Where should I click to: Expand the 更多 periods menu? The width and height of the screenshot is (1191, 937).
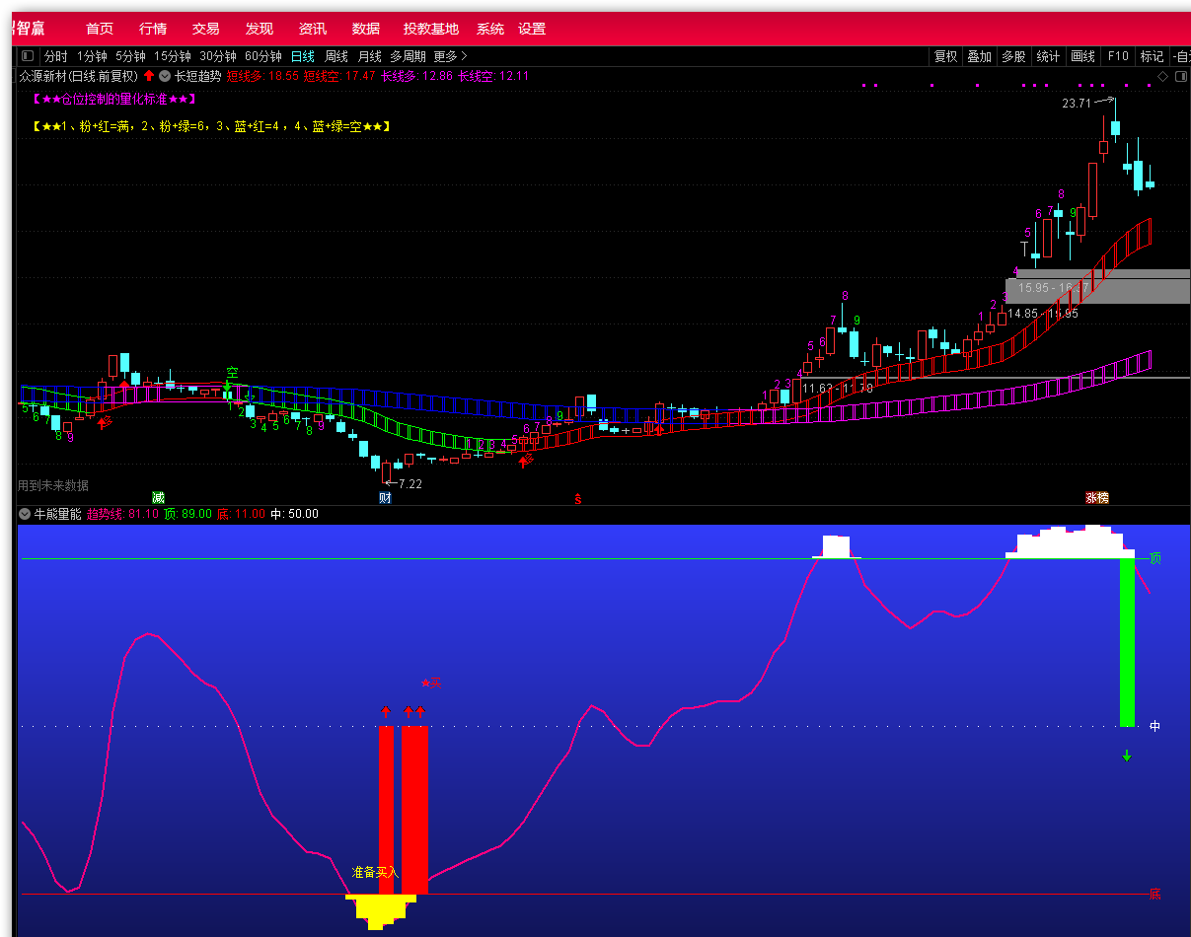[x=451, y=56]
